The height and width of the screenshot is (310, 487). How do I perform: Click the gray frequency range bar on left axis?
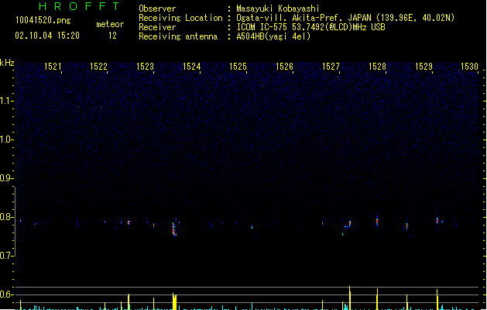tap(15, 222)
